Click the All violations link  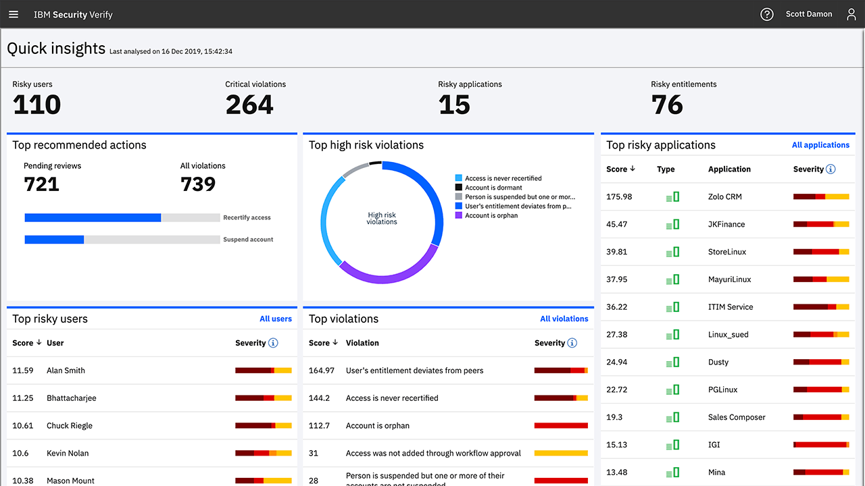(564, 319)
